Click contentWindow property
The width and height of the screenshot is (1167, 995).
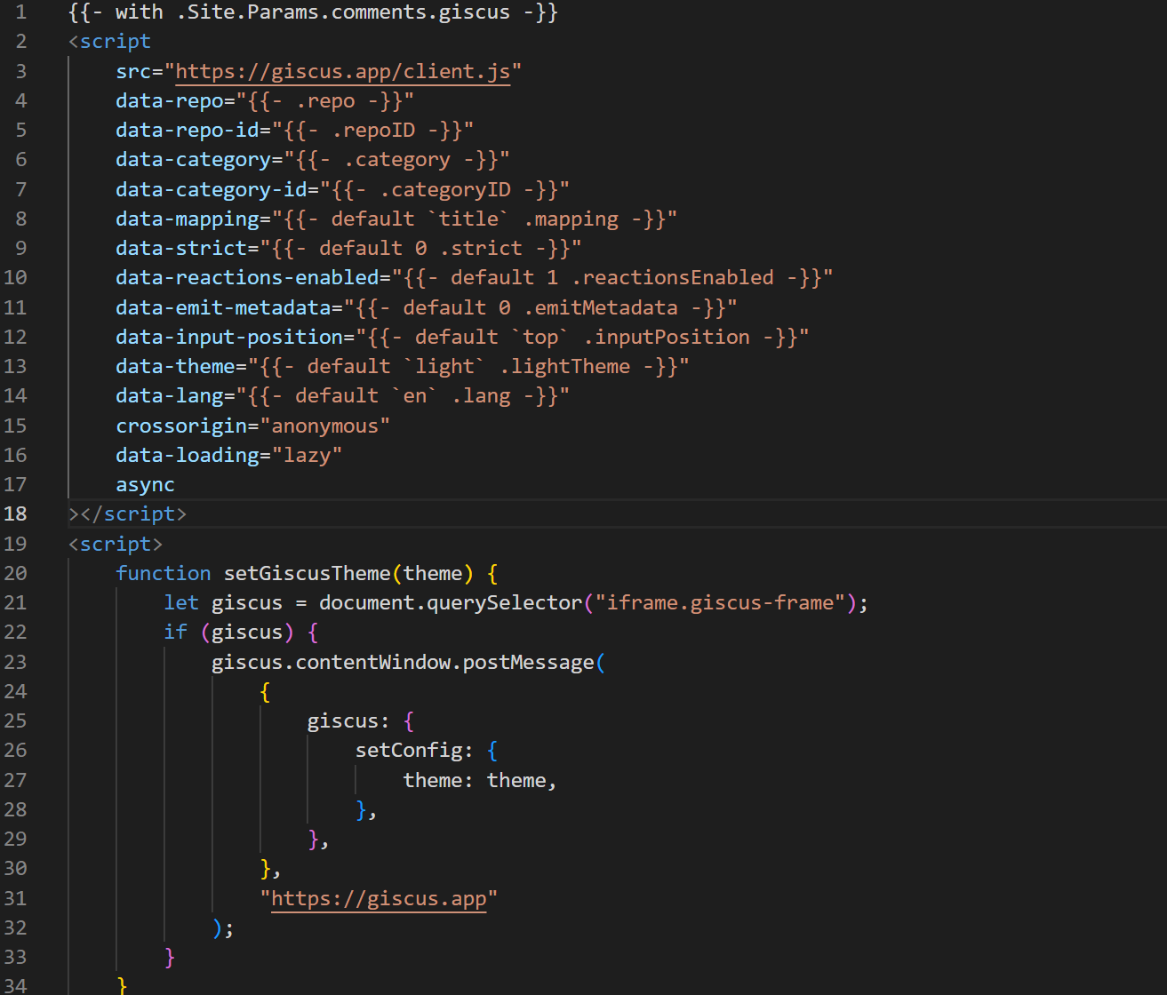(x=372, y=662)
